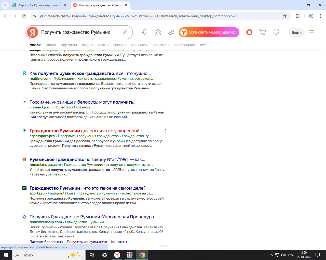The width and height of the screenshot is (326, 260).
Task: Expand the tab search dropdown
Action: 5,5
